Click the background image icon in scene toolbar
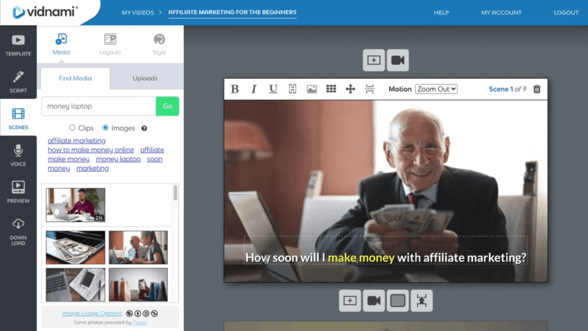The height and width of the screenshot is (331, 588). [312, 89]
